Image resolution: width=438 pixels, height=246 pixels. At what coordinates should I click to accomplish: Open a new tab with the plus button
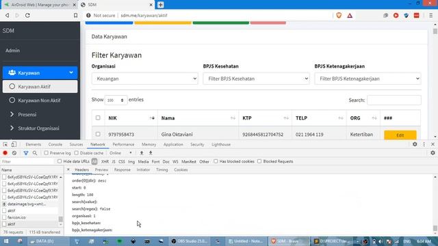click(x=161, y=5)
